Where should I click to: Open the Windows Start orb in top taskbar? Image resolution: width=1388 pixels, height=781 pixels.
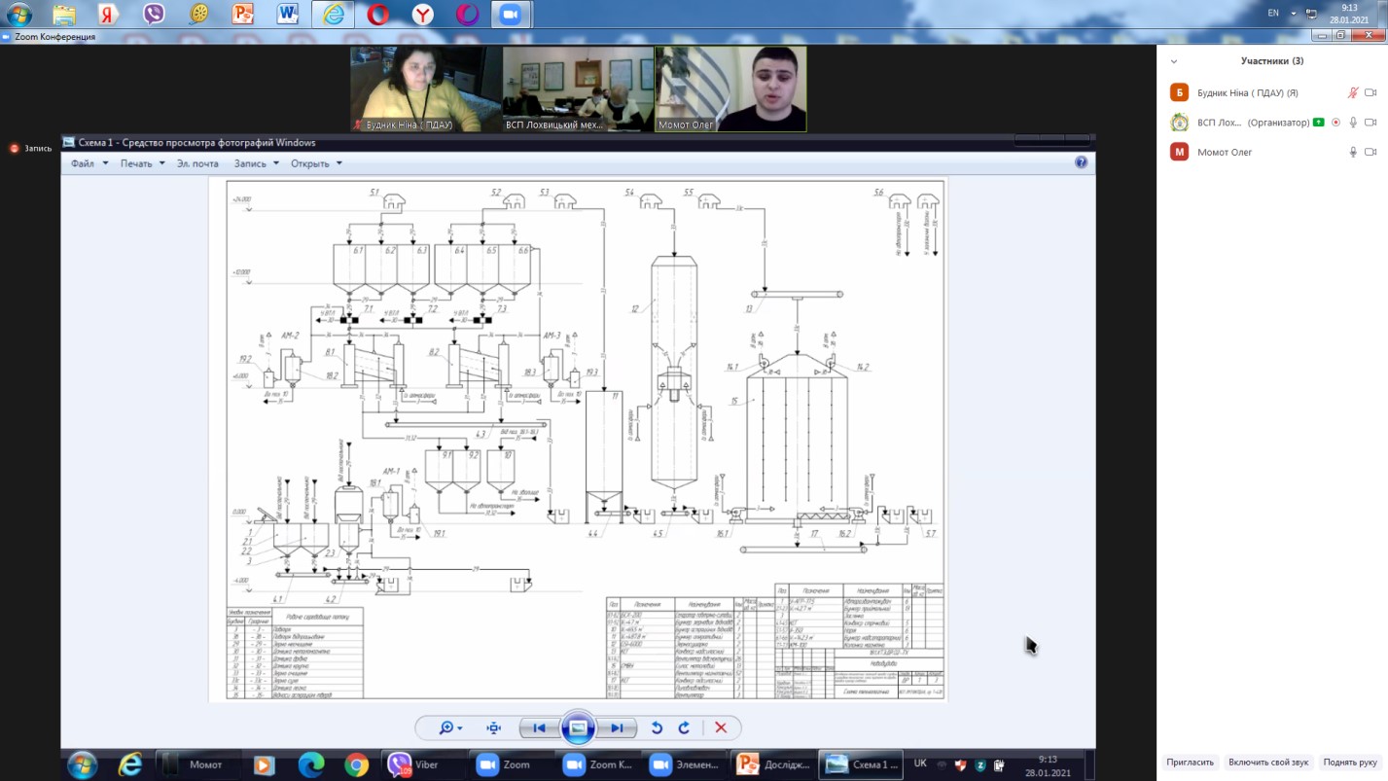point(18,15)
